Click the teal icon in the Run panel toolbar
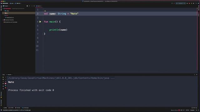The image size is (200, 112). click(x=6, y=86)
